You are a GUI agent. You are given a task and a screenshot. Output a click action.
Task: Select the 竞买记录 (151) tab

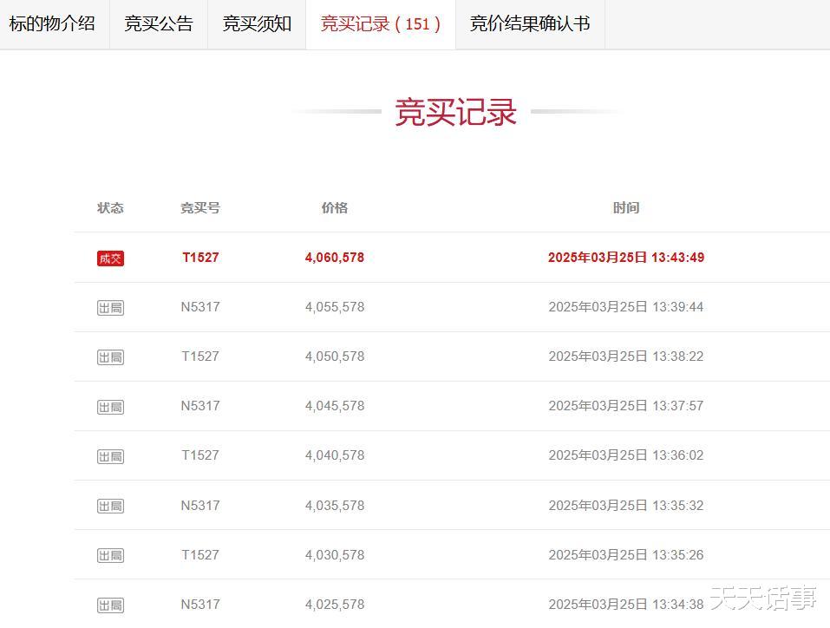tap(381, 23)
